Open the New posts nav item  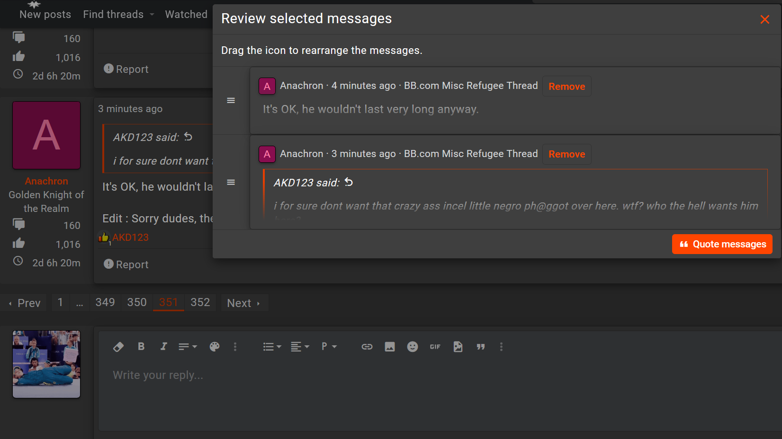click(45, 14)
